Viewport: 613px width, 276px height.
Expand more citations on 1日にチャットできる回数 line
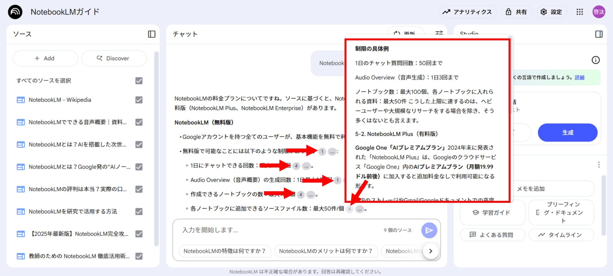306,166
